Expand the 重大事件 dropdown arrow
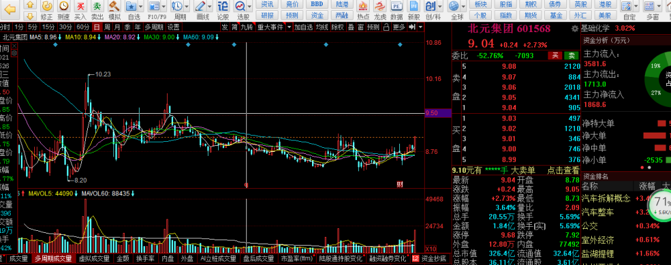This screenshot has width=671, height=265. click(x=289, y=27)
